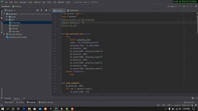Click the Stop square icon in run toolbar
This screenshot has height=111, width=198.
192,6
